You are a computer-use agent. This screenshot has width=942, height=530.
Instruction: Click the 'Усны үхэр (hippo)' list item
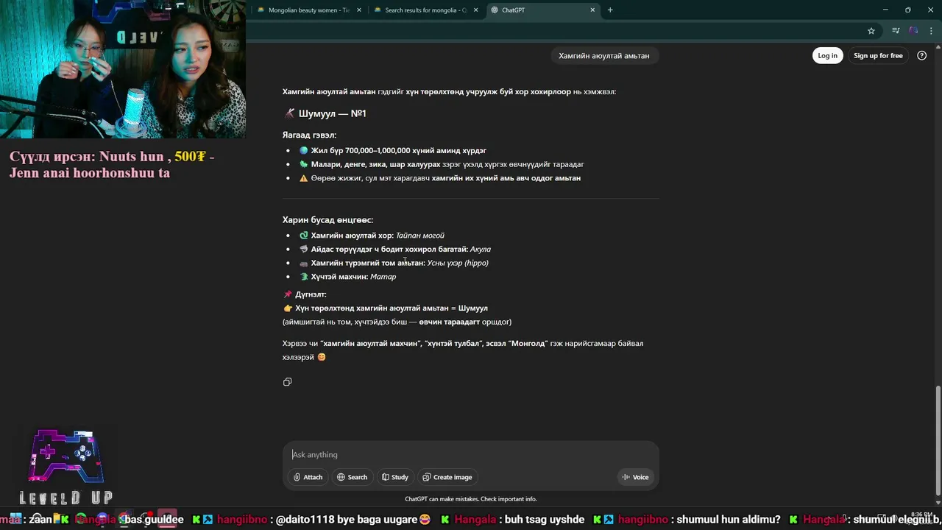tap(458, 263)
